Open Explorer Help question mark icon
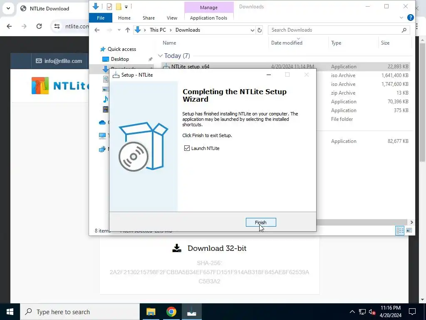This screenshot has width=426, height=320. 411,17
